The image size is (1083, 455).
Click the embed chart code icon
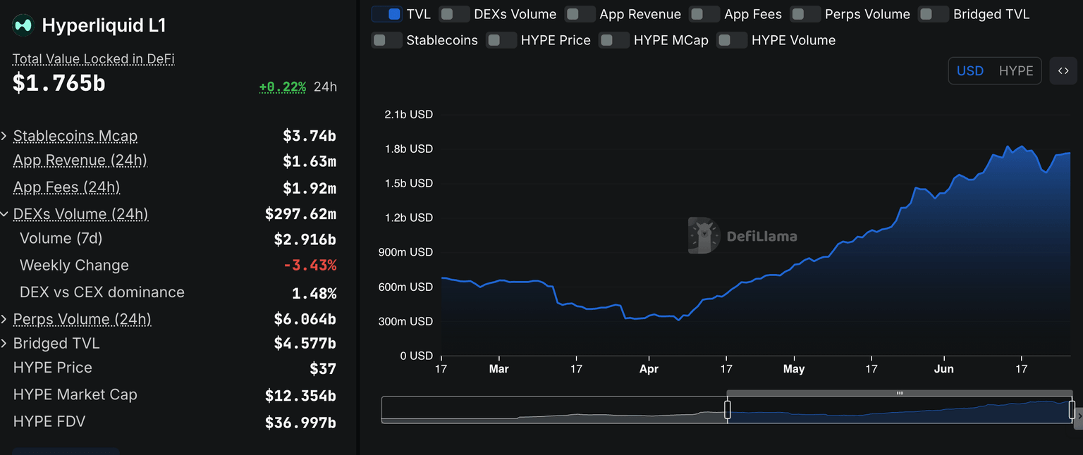click(x=1063, y=71)
